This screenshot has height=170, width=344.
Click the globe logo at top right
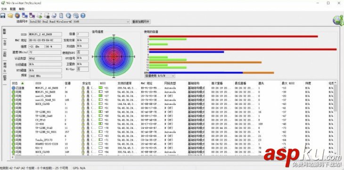338,20
